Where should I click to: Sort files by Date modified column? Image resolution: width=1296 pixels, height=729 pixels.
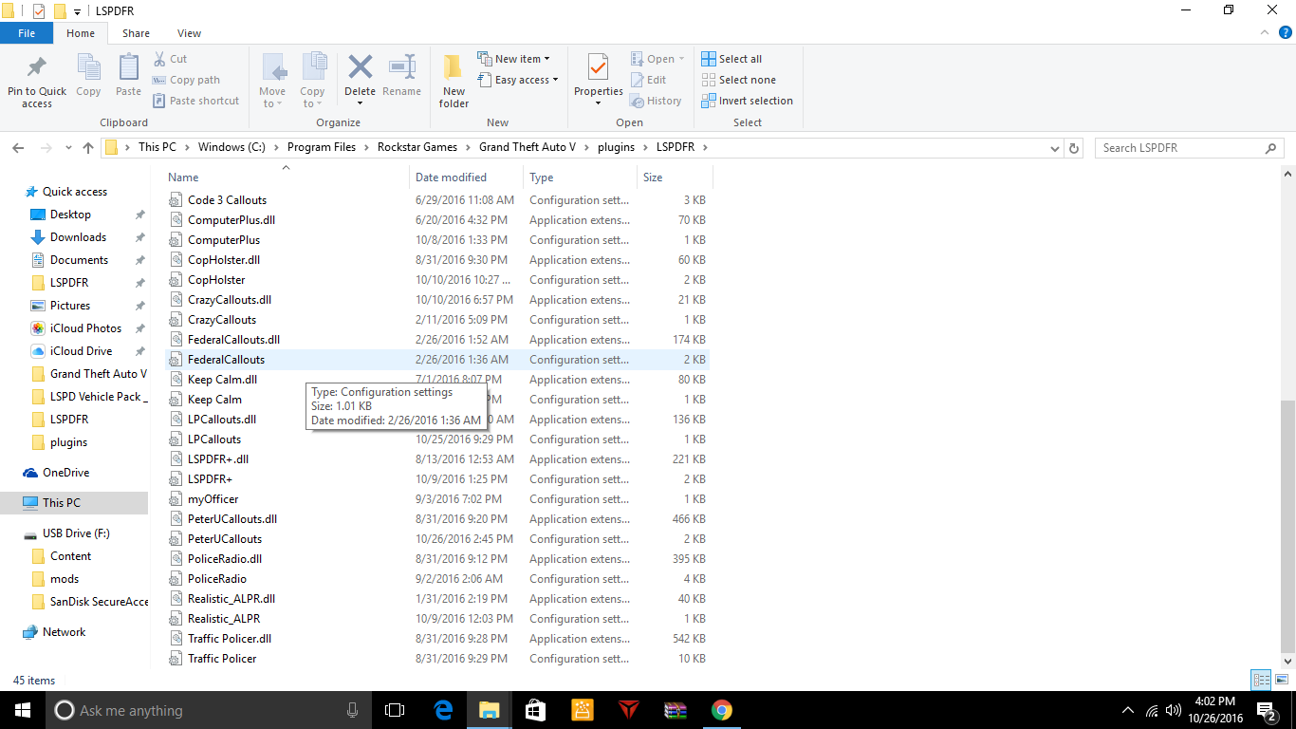point(466,178)
